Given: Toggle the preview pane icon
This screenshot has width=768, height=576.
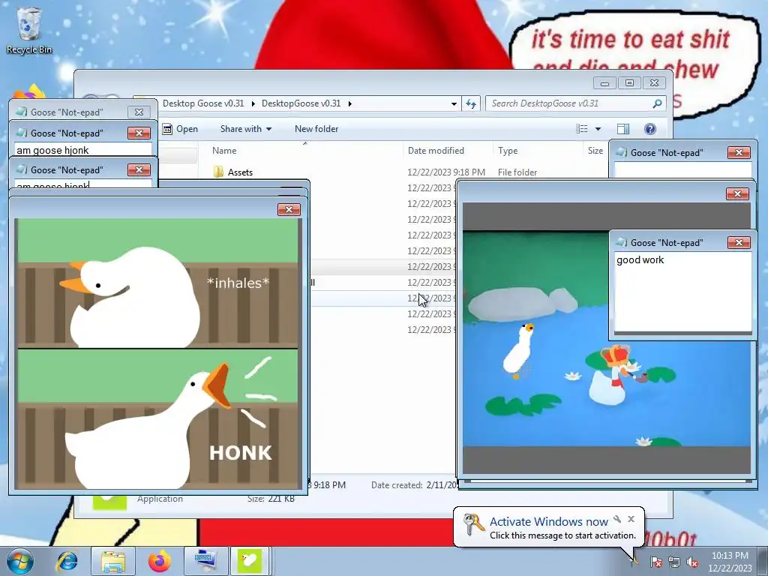Looking at the screenshot, I should point(623,129).
